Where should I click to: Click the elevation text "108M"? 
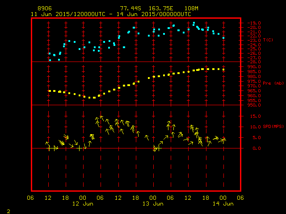[191, 8]
